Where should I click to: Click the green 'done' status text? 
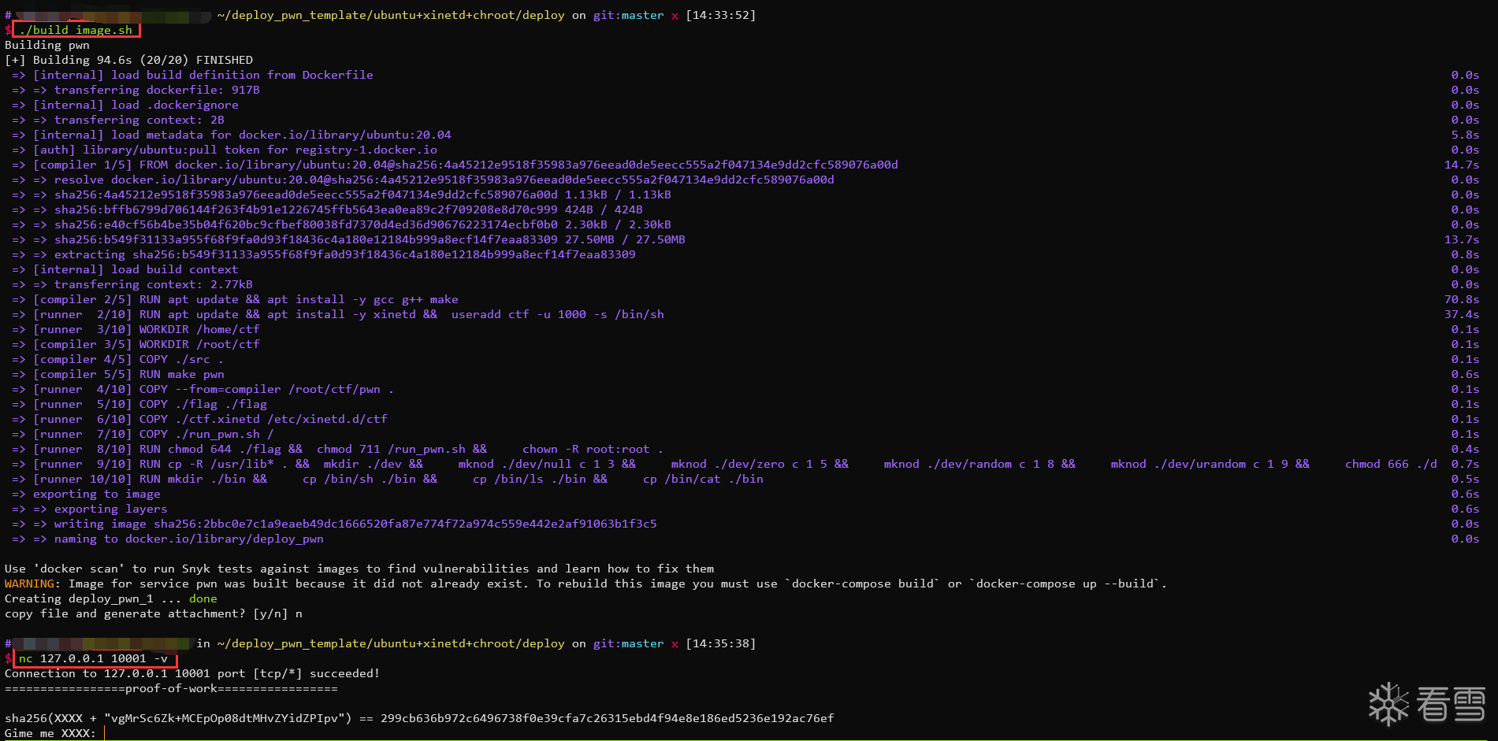click(203, 598)
